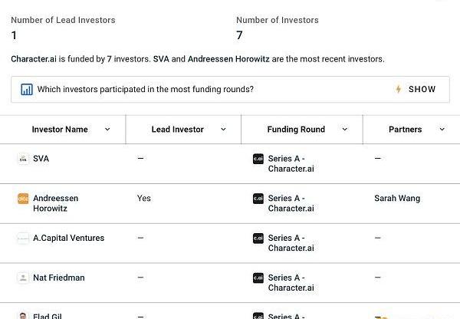Open the Nat Friedman investor link
Image resolution: width=460 pixels, height=319 pixels.
59,278
